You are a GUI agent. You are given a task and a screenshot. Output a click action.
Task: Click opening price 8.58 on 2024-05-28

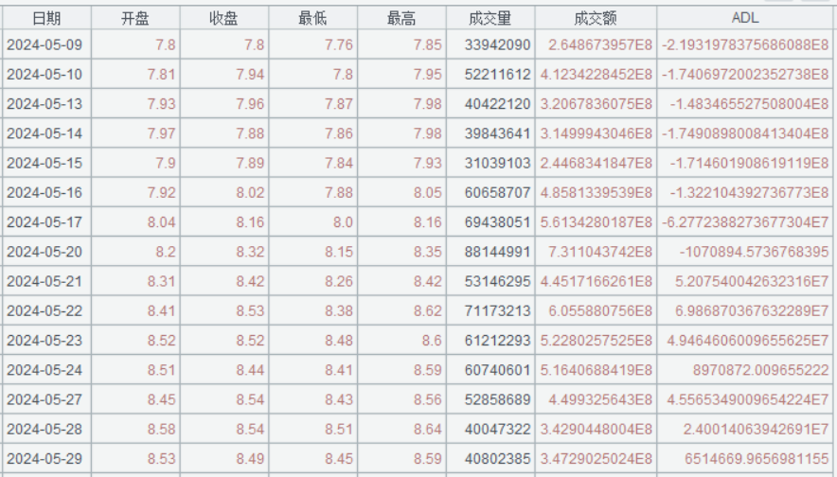coord(162,429)
